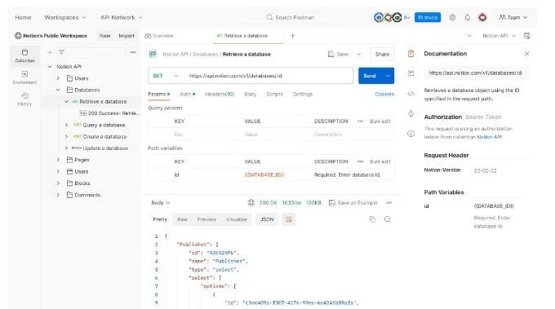The width and height of the screenshot is (555, 309).
Task: Click the Invite button
Action: tap(428, 17)
